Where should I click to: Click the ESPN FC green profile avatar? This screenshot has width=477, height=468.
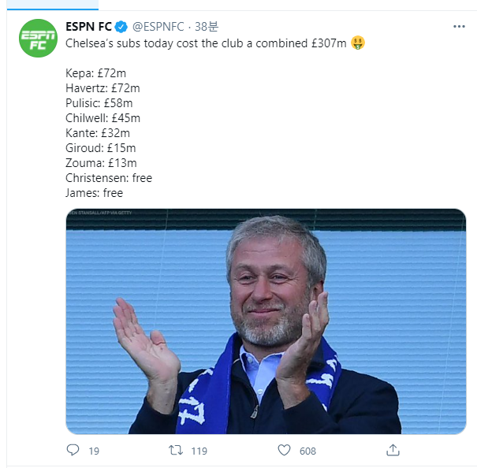[x=38, y=37]
